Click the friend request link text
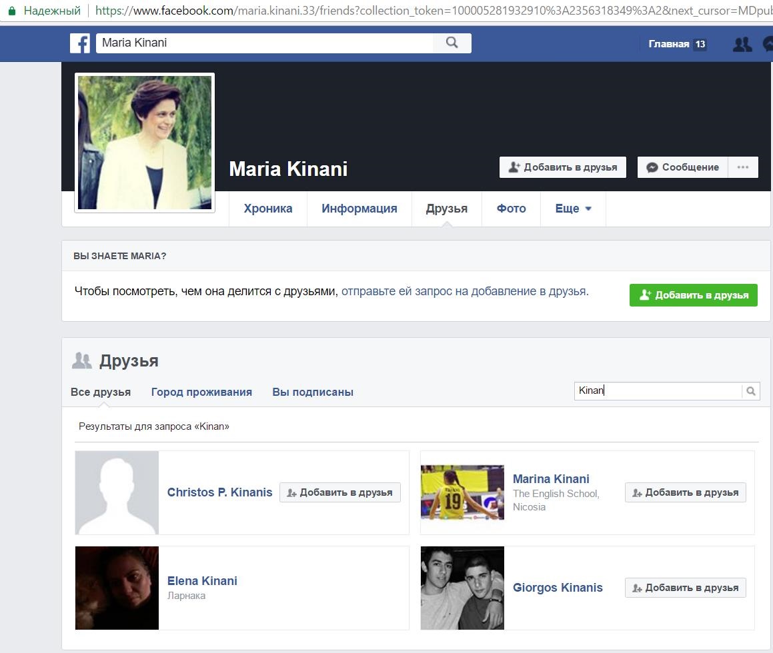This screenshot has height=653, width=773. (x=465, y=291)
